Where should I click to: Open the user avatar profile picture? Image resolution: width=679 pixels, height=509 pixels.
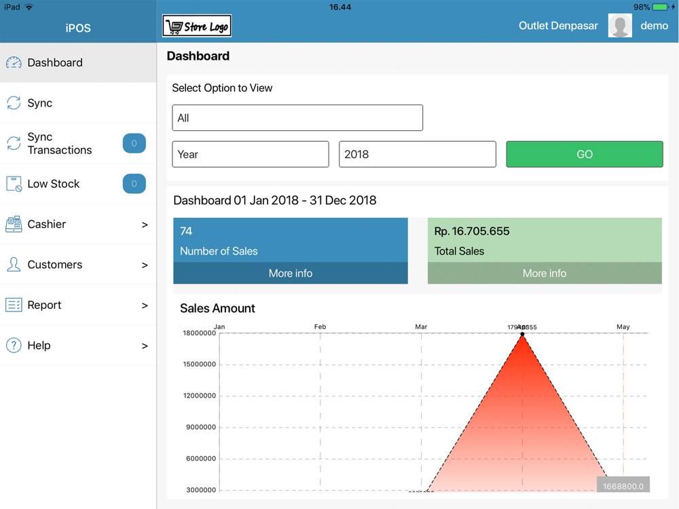619,26
